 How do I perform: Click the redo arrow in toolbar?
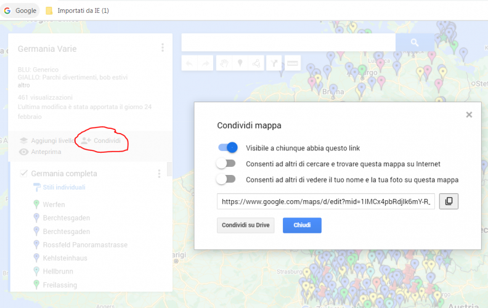pos(206,63)
